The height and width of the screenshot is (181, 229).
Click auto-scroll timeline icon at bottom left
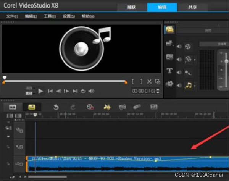pos(12,177)
